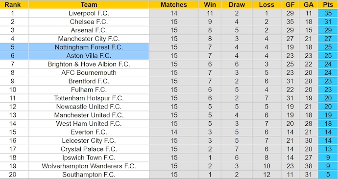
Task: Select the Liverpool F.C. team cell
Action: point(89,13)
